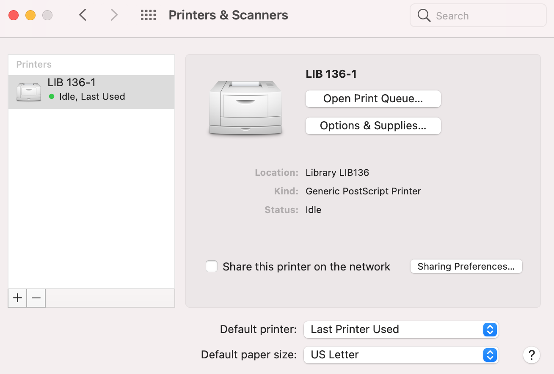The image size is (554, 374).
Task: Add a printer with the plus button
Action: 17,298
